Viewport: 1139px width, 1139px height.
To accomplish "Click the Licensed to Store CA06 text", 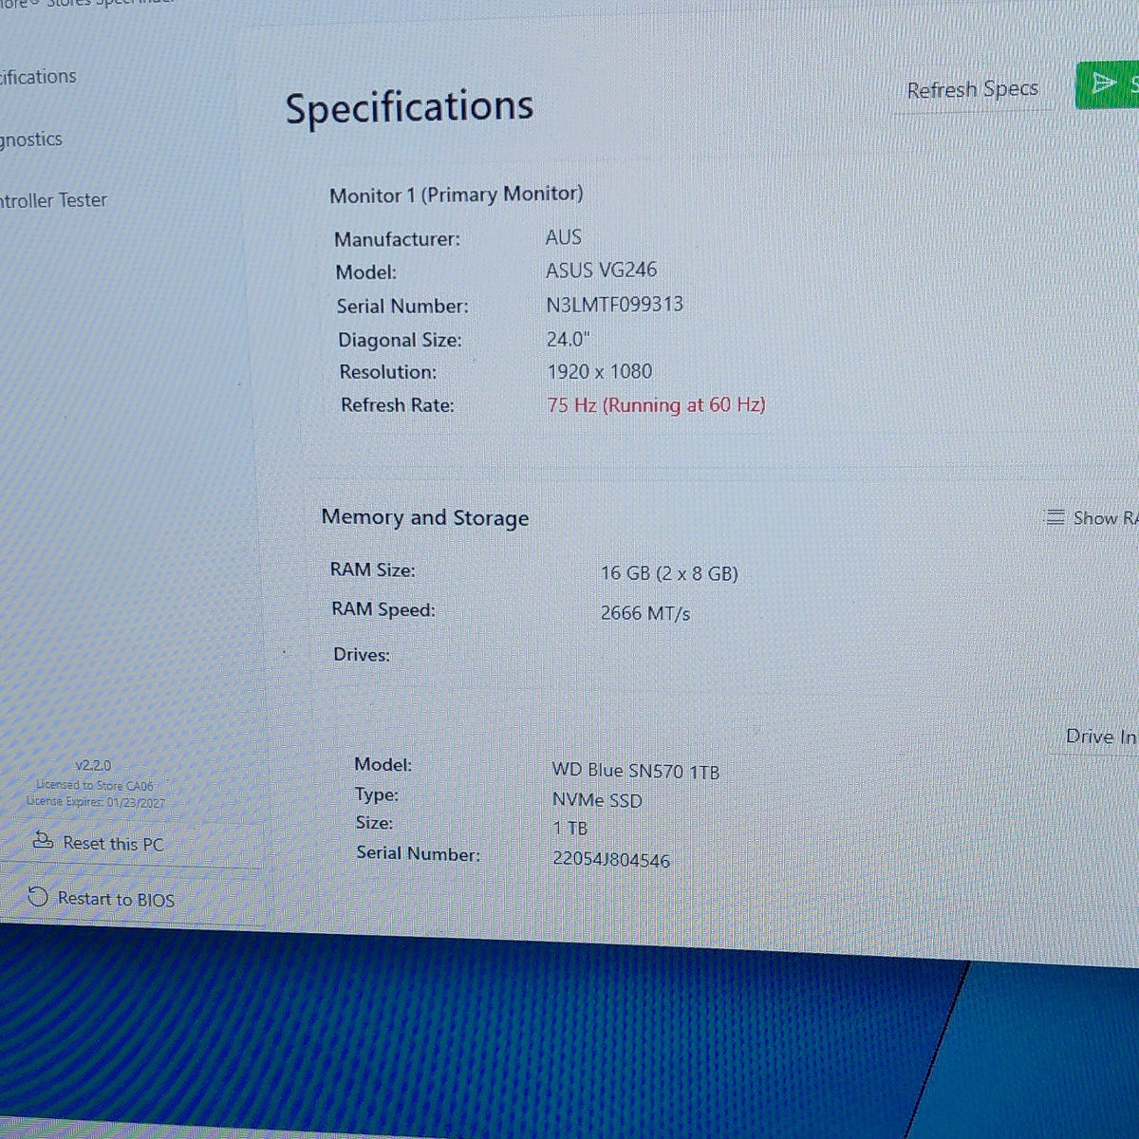I will coord(94,785).
